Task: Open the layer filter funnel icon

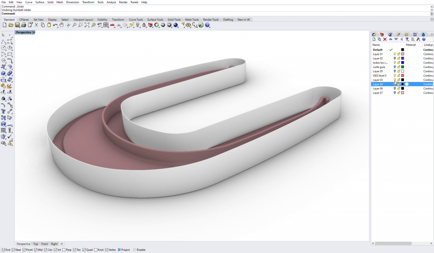Action: 407,39
